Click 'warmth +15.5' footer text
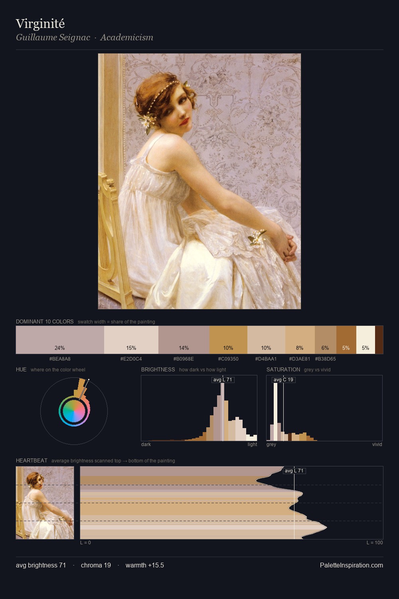Image resolution: width=399 pixels, height=599 pixels. (x=145, y=565)
